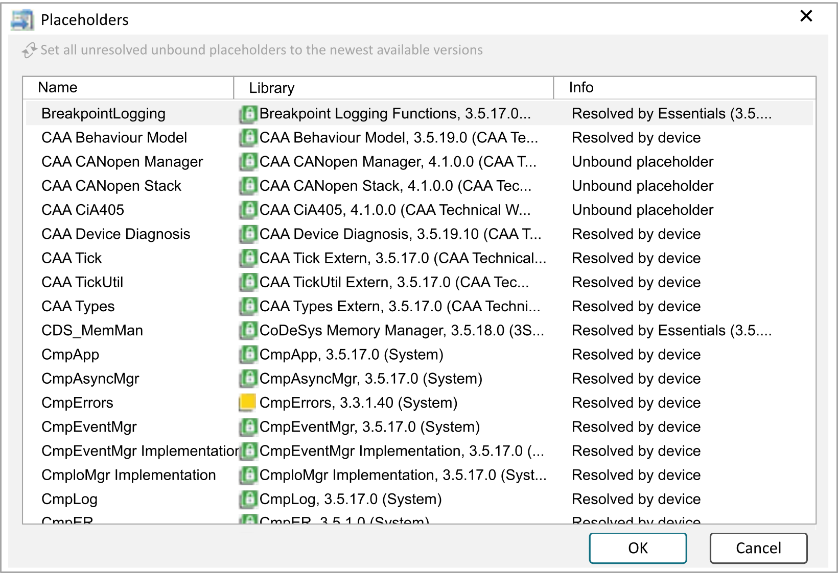Click the library icon for CmpApp
This screenshot has height=573, width=838.
pyautogui.click(x=248, y=355)
